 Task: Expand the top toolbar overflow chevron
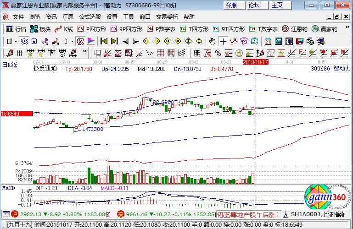point(347,27)
